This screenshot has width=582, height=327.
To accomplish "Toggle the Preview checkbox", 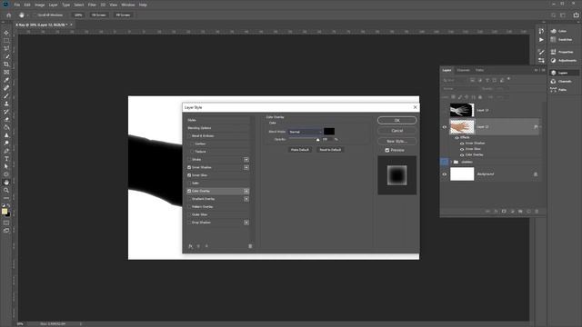I will coord(387,150).
